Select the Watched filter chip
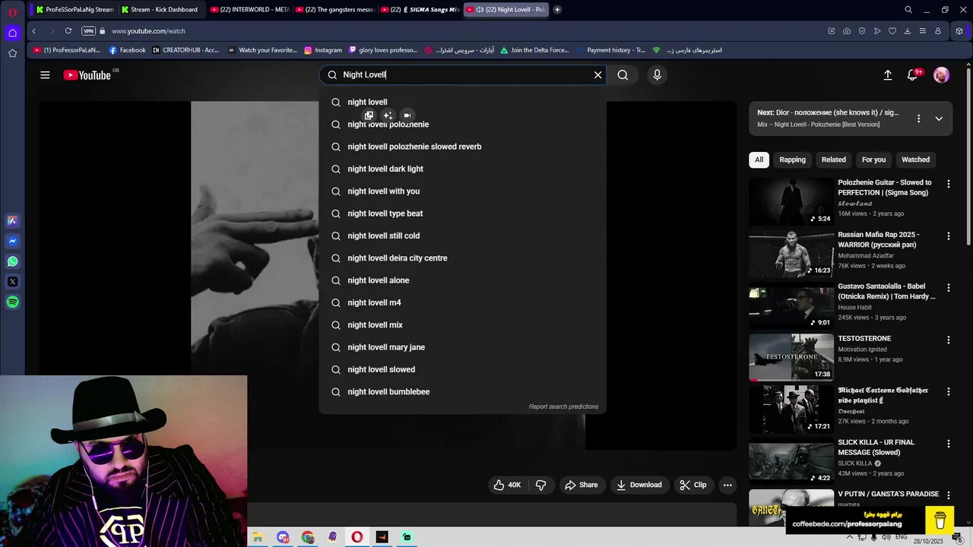Screen dimensions: 973x547 point(915,160)
